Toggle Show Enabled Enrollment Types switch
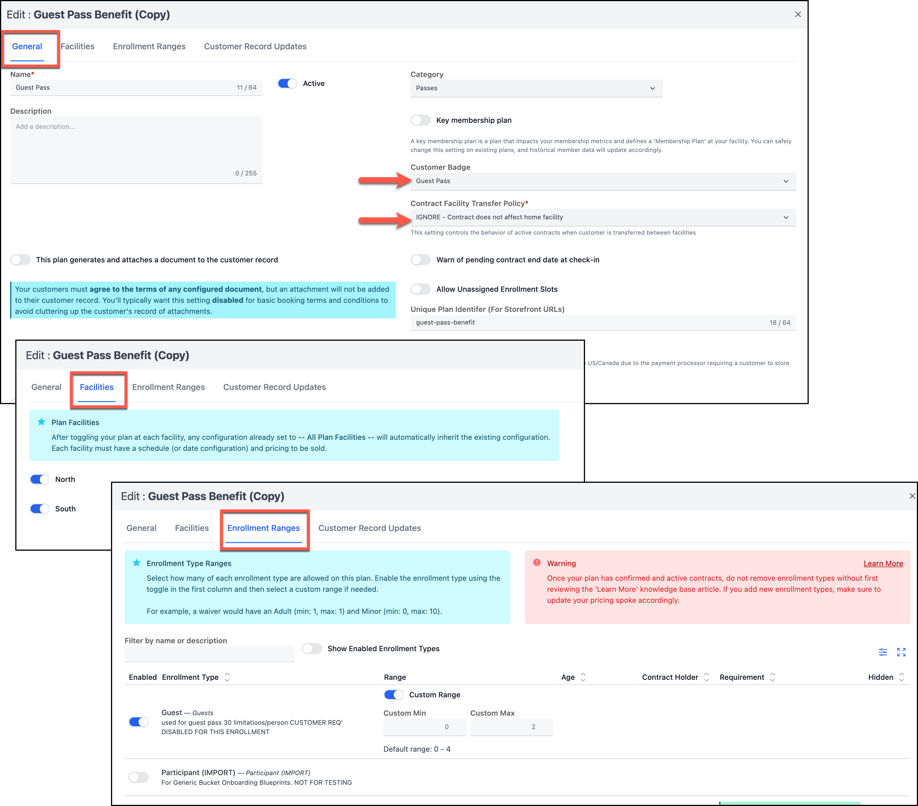918x806 pixels. [312, 648]
